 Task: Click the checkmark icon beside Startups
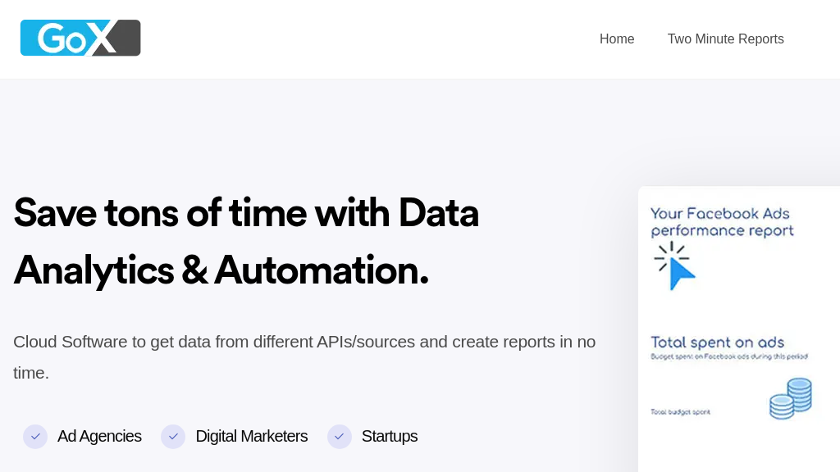coord(340,437)
